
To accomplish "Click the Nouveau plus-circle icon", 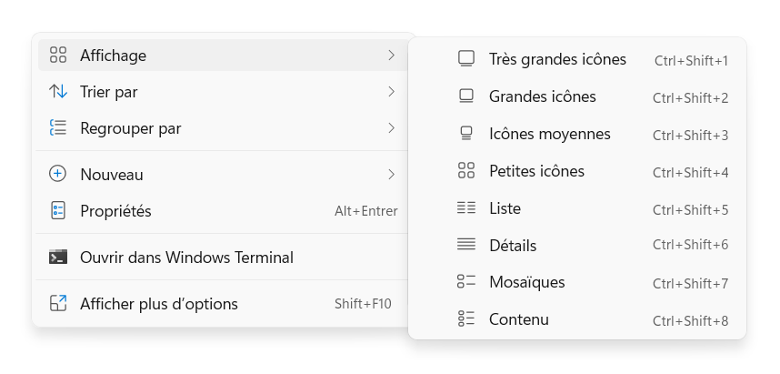I will [57, 175].
